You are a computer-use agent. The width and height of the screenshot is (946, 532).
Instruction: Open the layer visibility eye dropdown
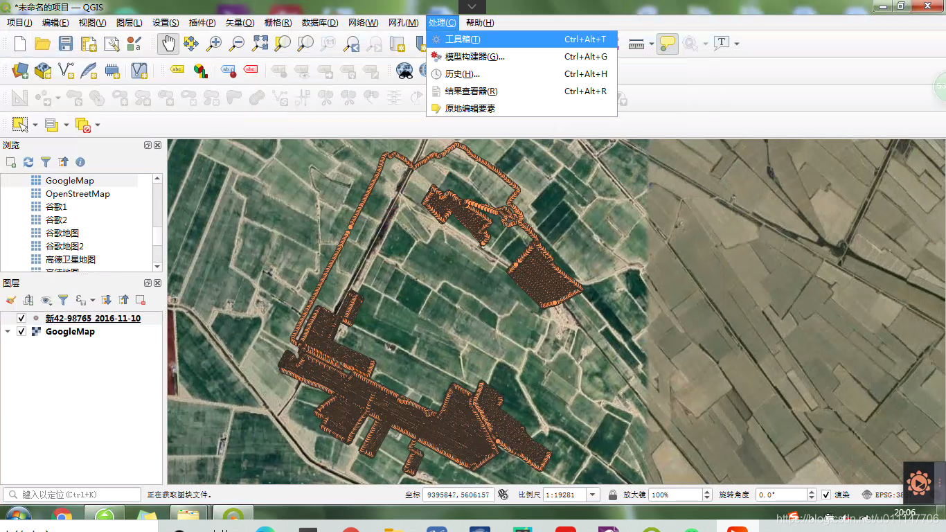tap(46, 300)
